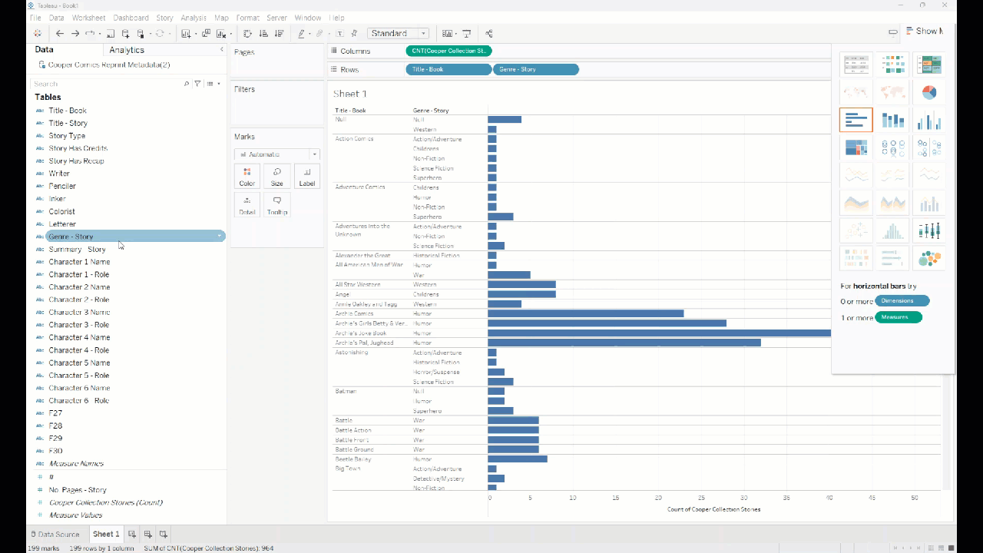Switch to the Analytics tab
983x553 pixels.
(x=127, y=50)
